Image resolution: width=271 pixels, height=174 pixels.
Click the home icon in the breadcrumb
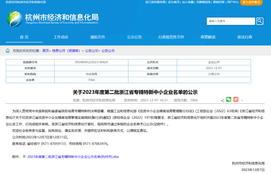pyautogui.click(x=7, y=50)
